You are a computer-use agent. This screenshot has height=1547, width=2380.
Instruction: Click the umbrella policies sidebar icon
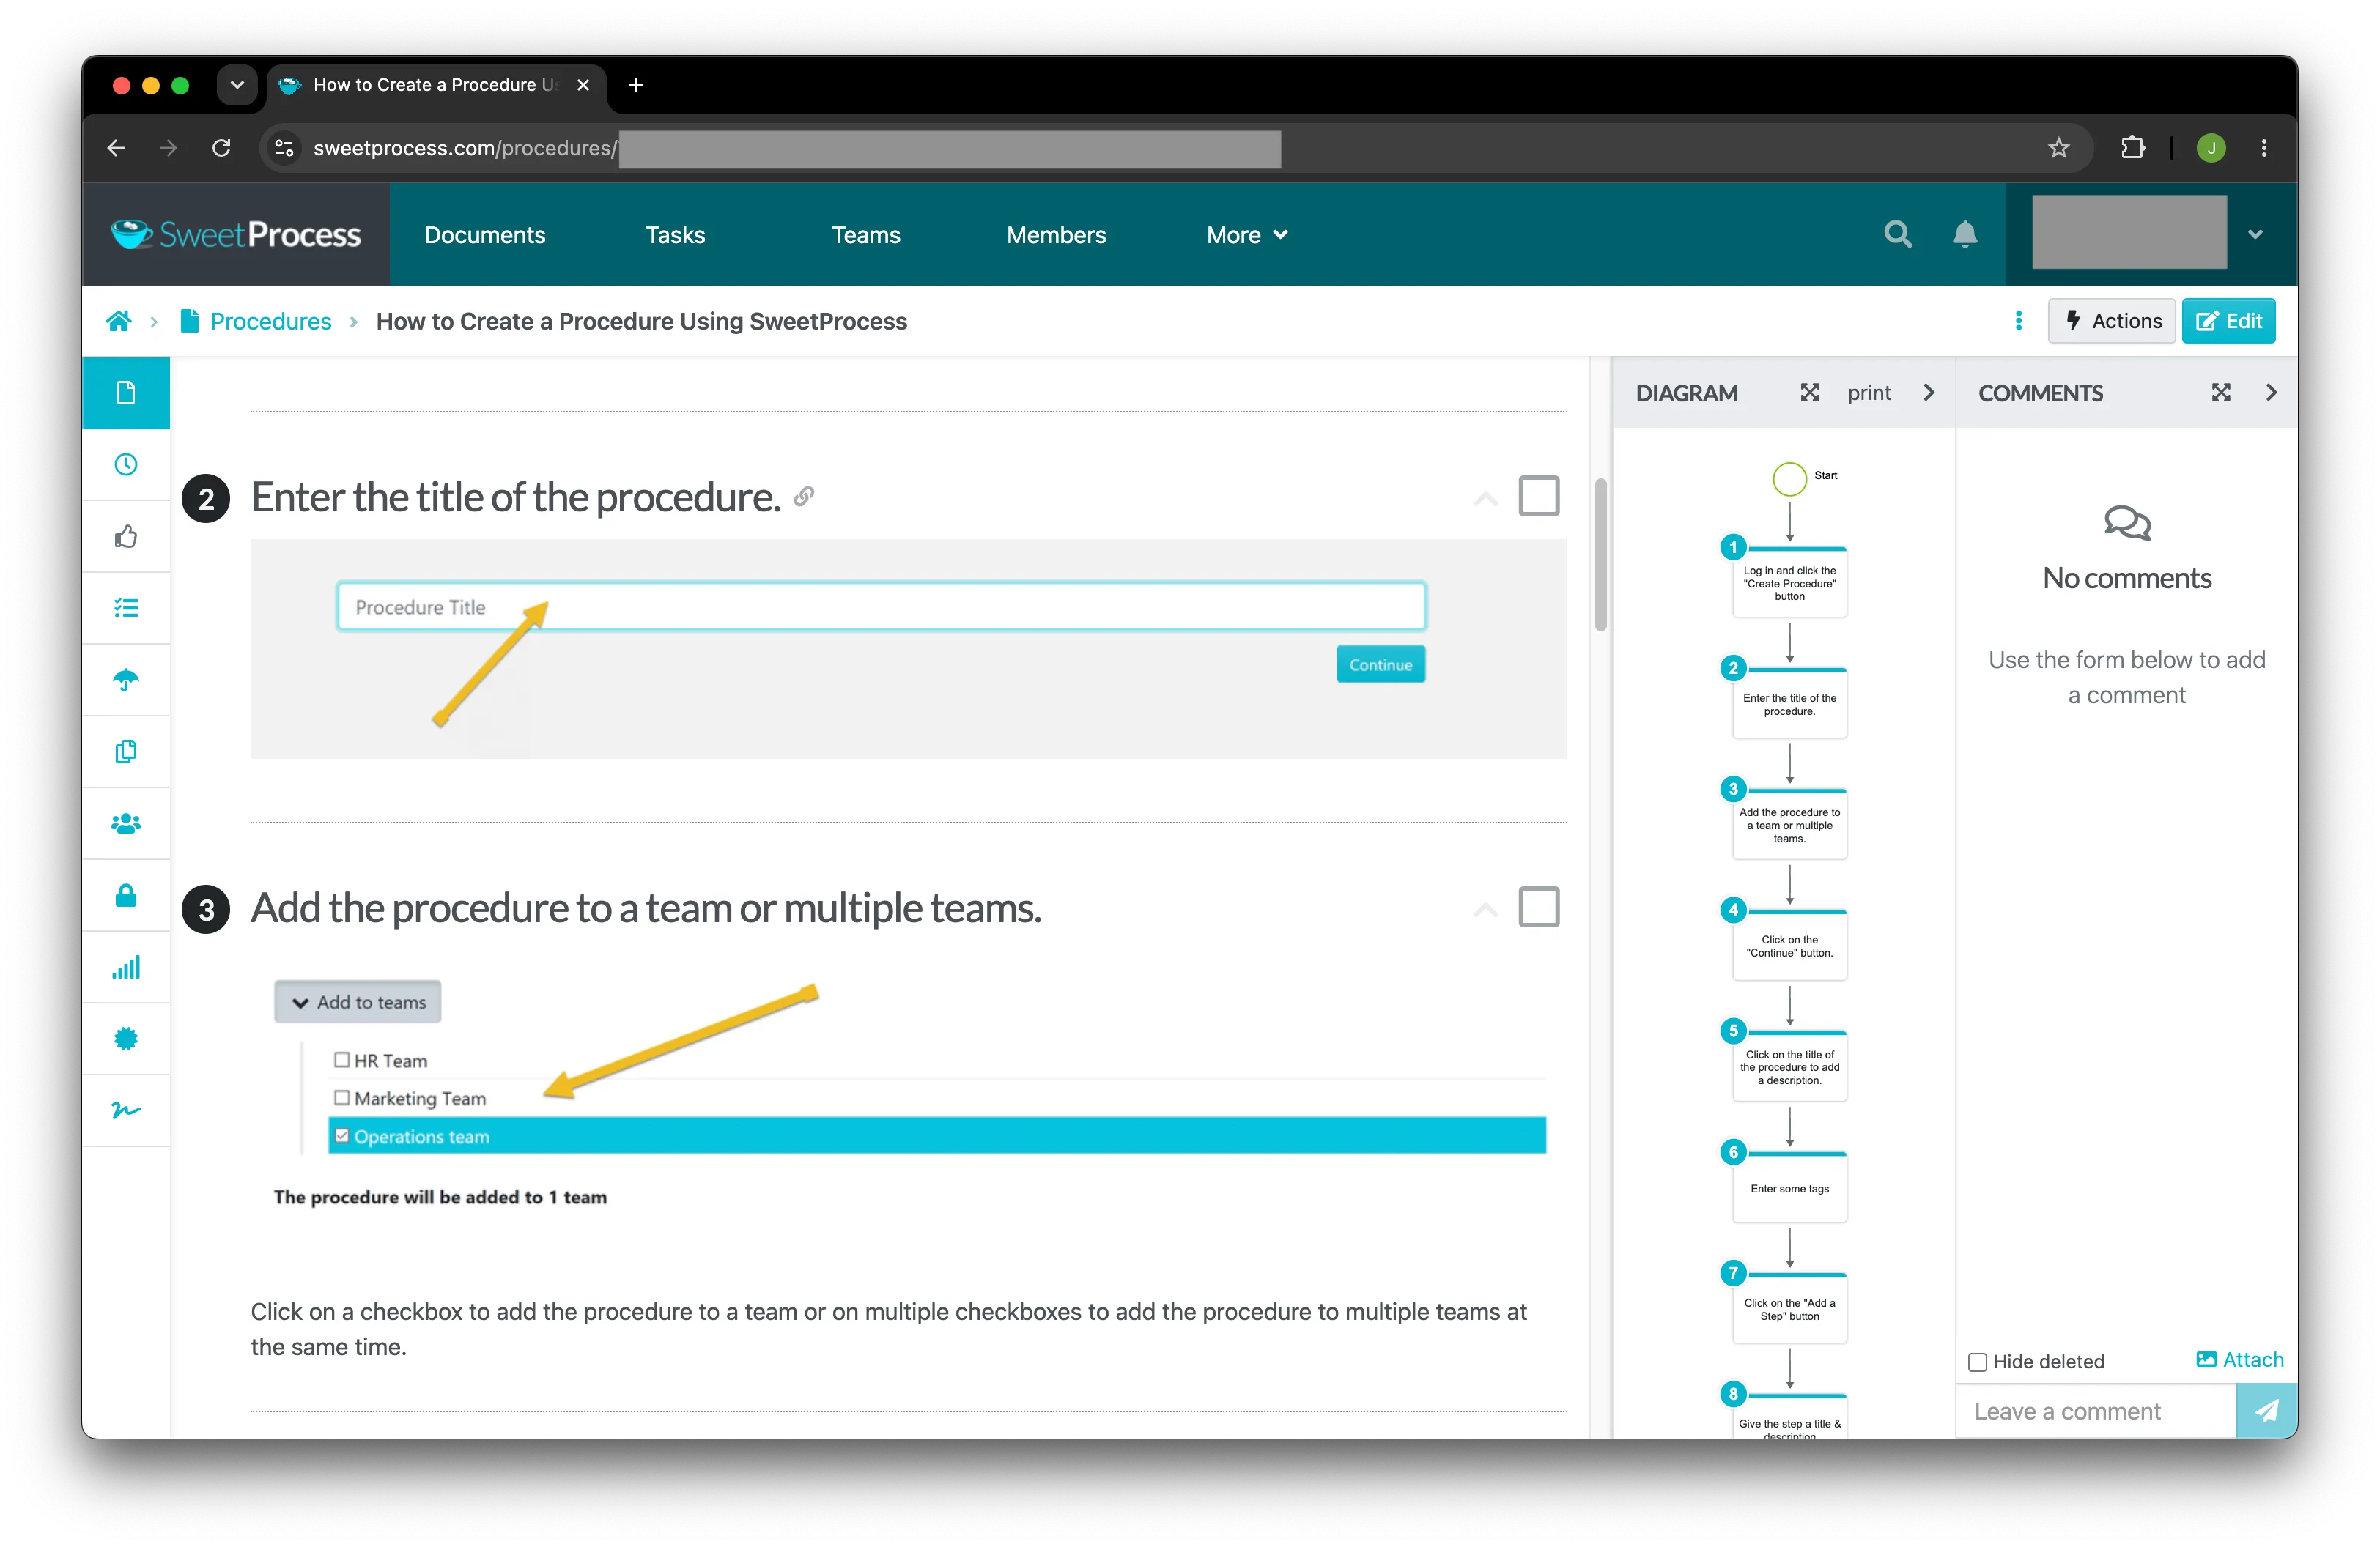tap(126, 680)
